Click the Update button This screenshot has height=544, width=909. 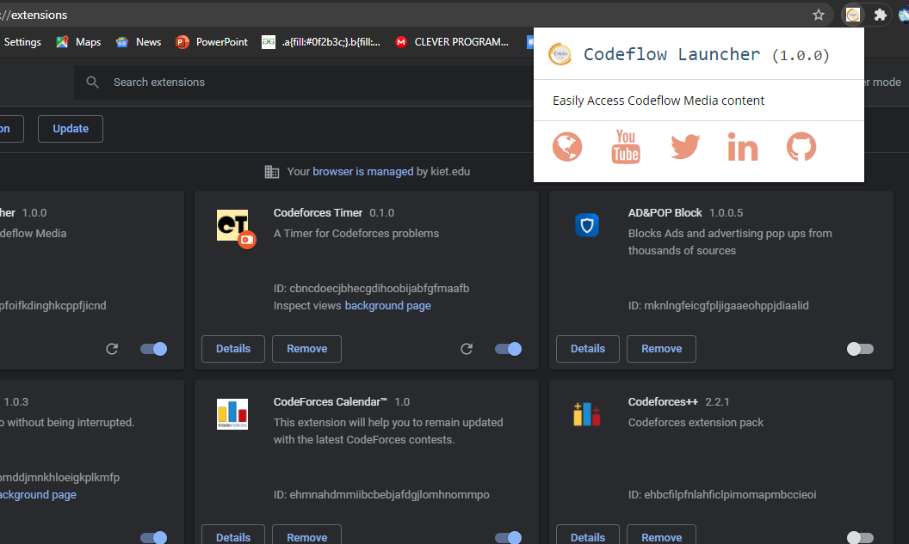click(x=71, y=128)
